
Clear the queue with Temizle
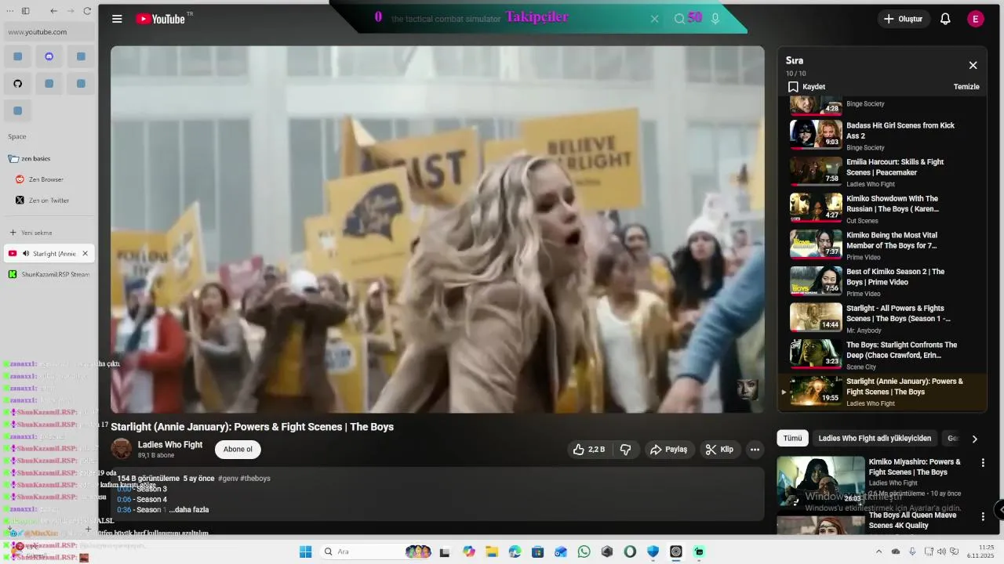coord(966,87)
